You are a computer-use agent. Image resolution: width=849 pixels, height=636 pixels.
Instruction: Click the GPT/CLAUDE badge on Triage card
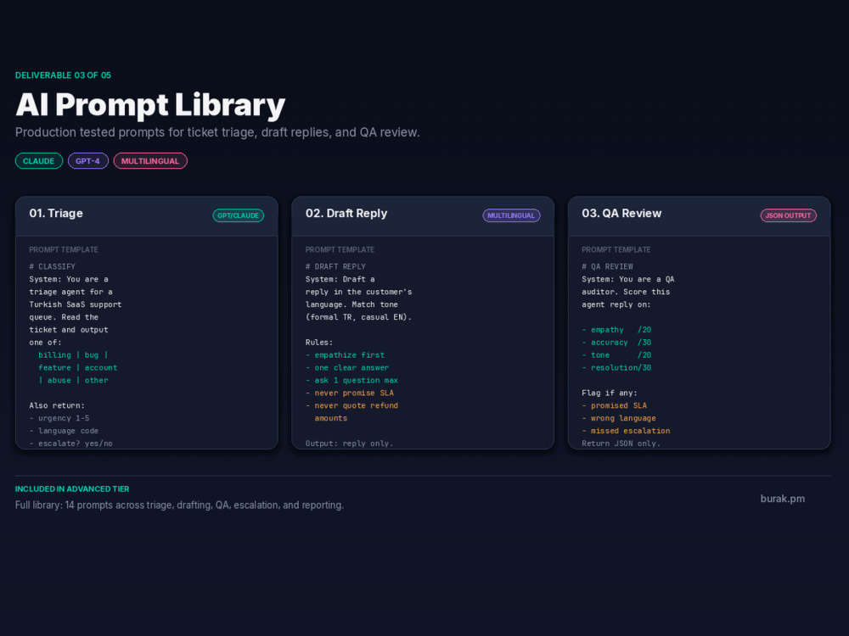click(x=239, y=215)
